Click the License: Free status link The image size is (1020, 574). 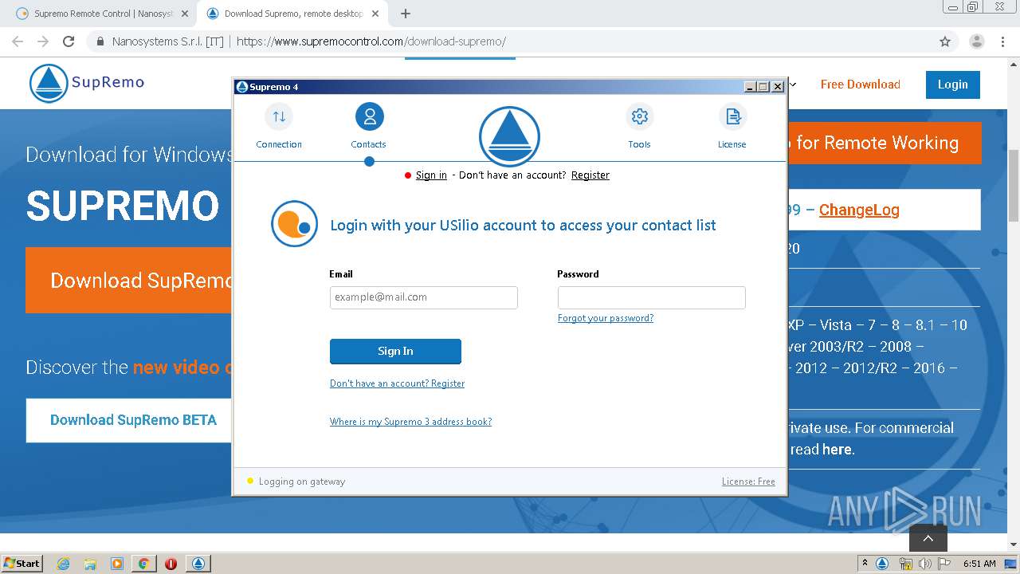[748, 482]
